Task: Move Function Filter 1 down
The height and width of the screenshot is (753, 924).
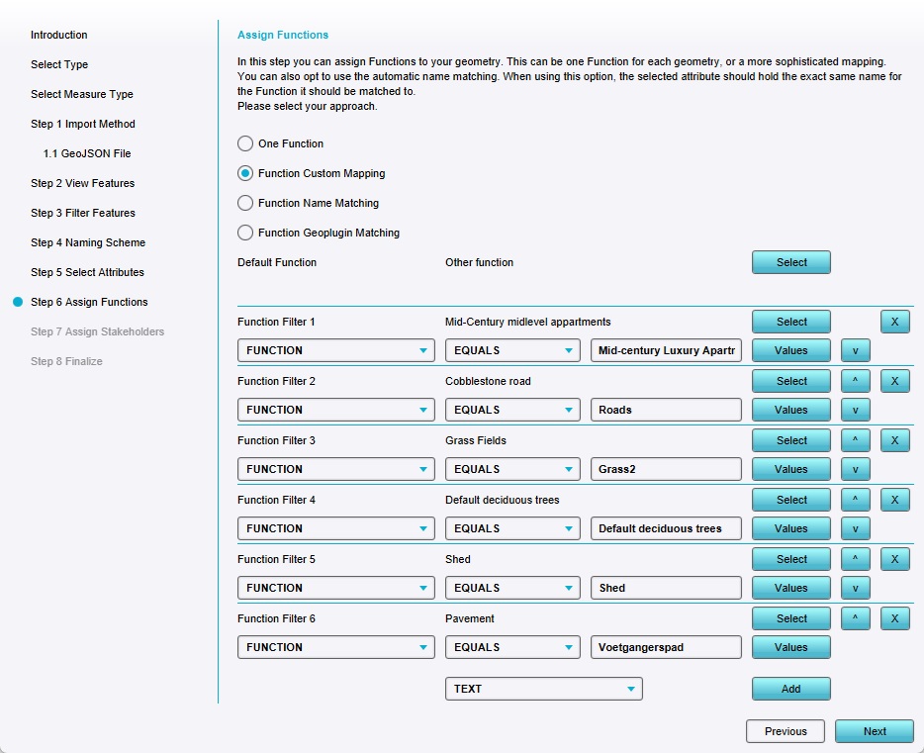Action: coord(855,350)
